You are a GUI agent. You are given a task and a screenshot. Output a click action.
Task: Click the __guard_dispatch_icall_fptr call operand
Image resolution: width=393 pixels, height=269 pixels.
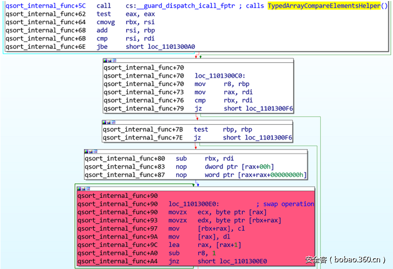tap(181, 6)
